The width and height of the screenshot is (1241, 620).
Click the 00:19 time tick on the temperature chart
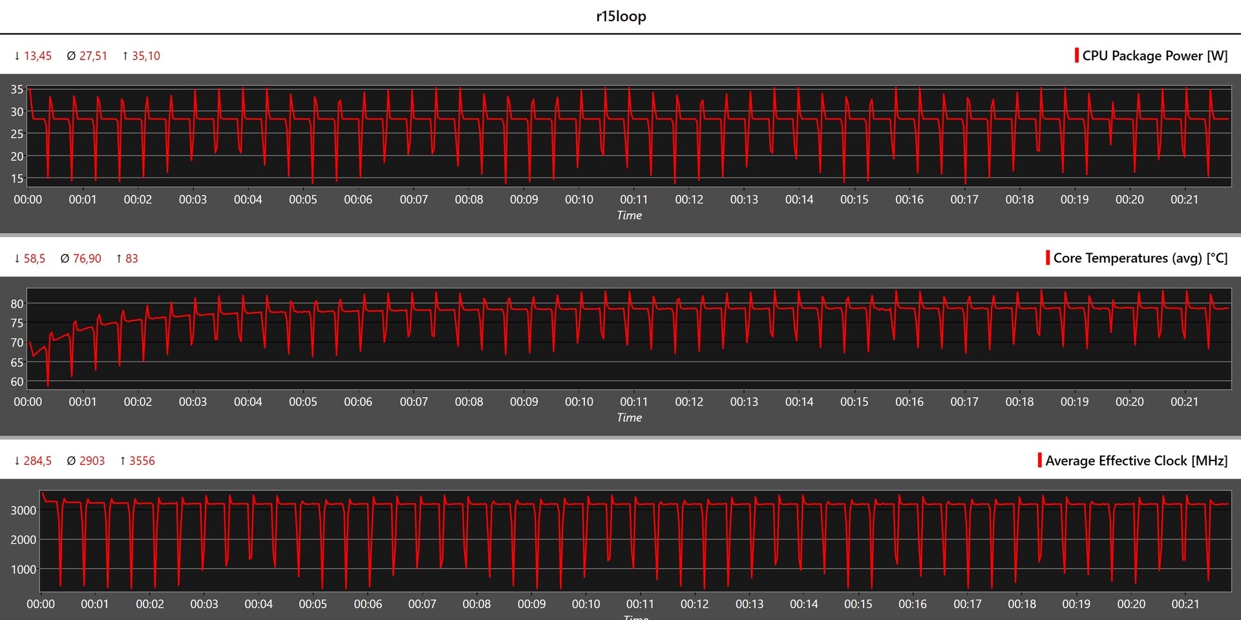pyautogui.click(x=1074, y=402)
